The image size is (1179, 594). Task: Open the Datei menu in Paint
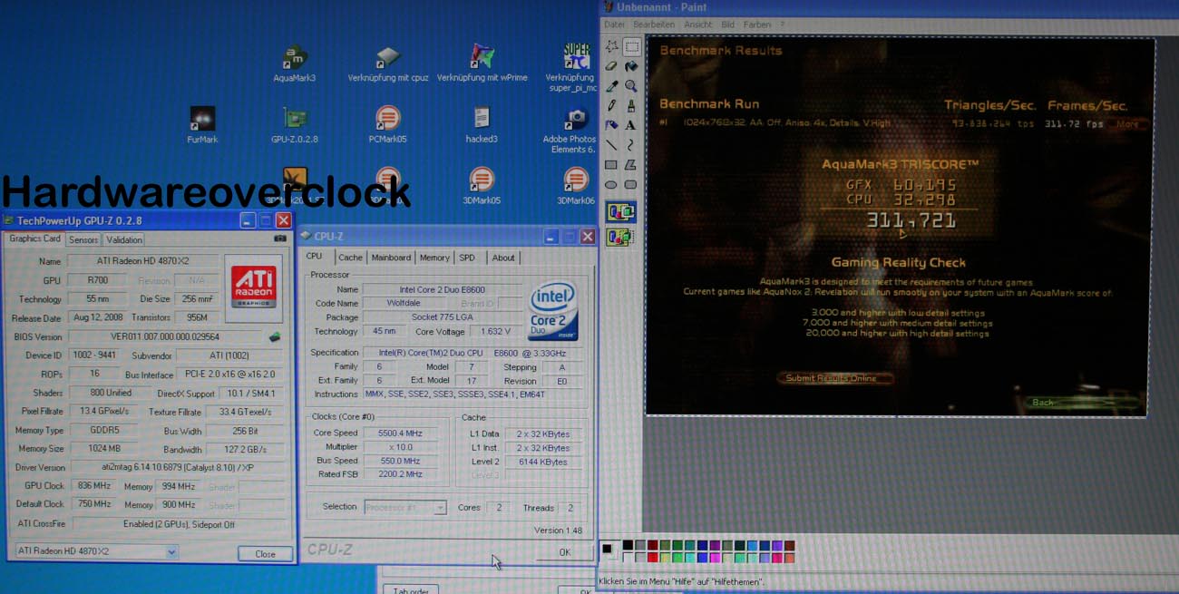click(614, 24)
